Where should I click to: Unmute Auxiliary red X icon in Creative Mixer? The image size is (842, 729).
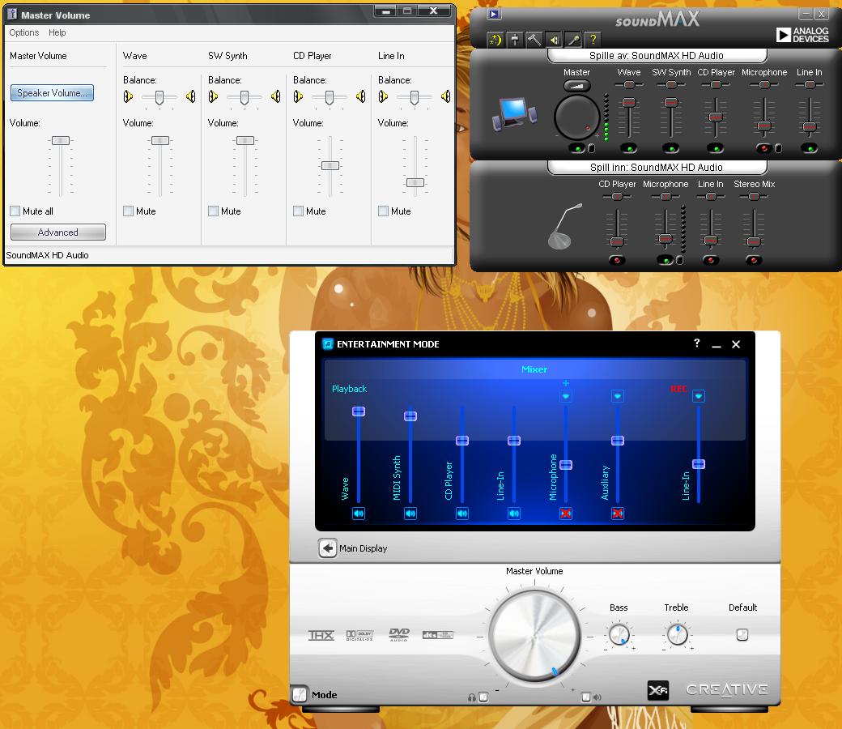(618, 514)
